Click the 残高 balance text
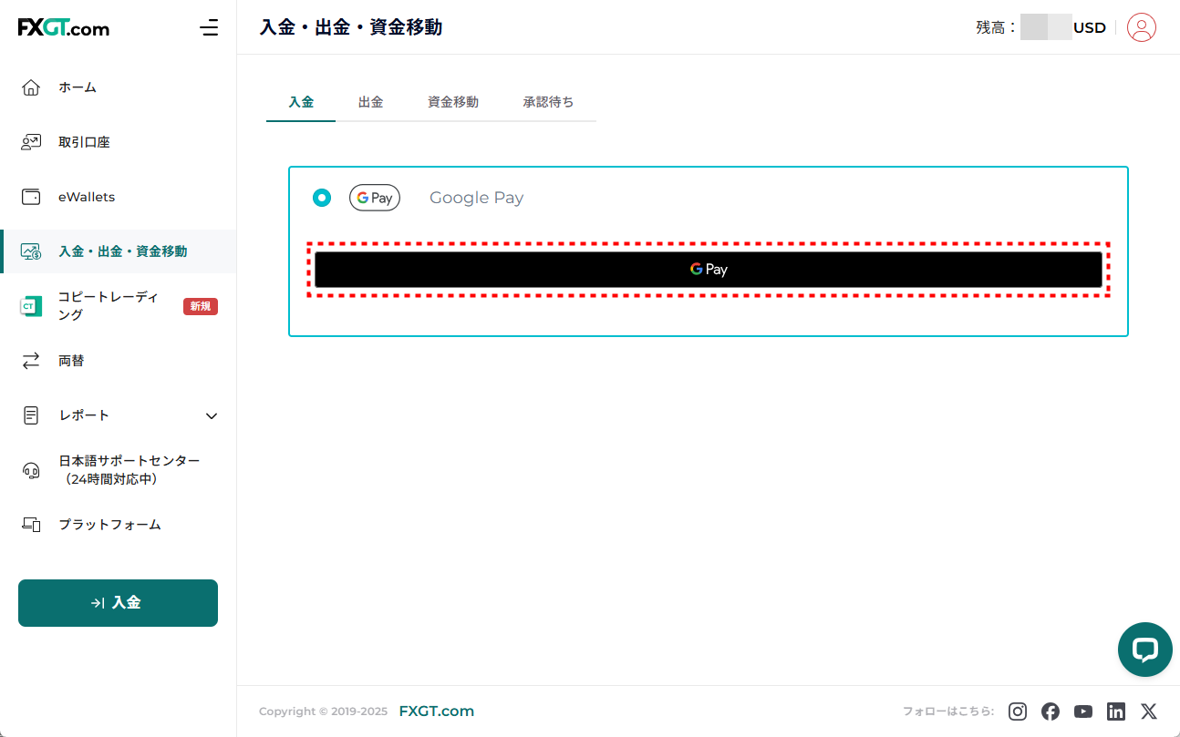 click(x=996, y=27)
